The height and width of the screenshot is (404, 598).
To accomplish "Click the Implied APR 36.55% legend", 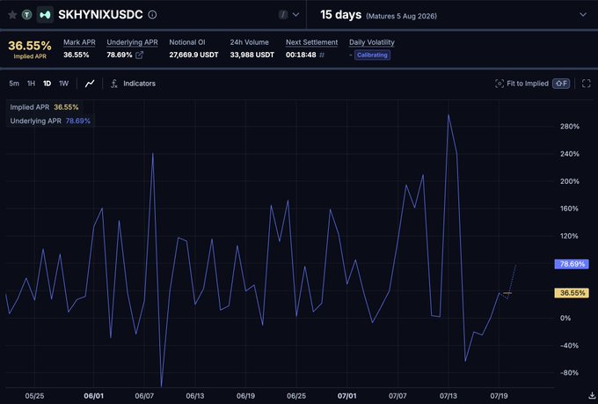I will [44, 107].
